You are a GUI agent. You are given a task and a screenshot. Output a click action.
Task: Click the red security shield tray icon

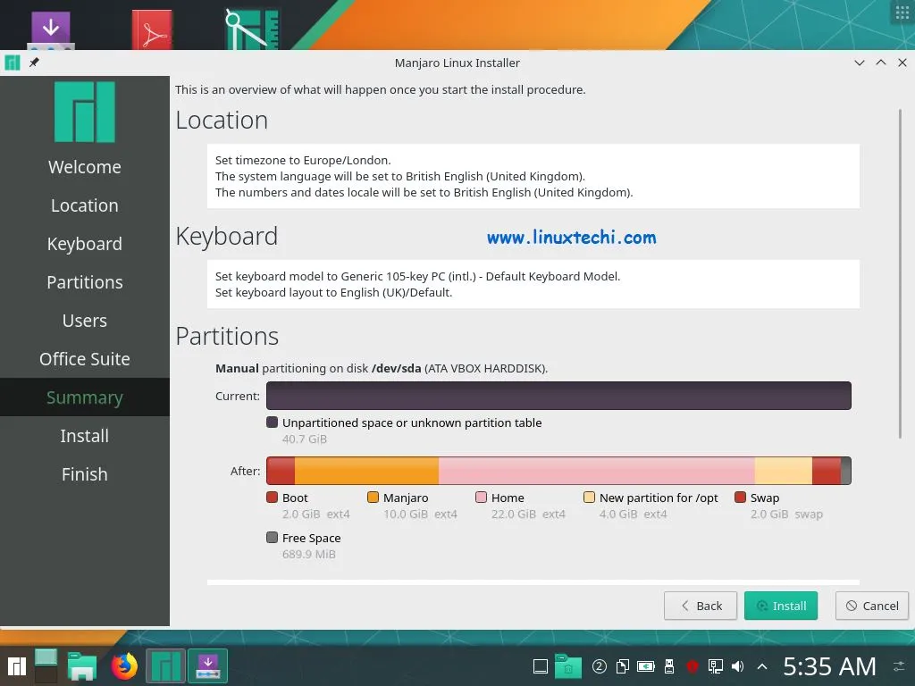point(690,665)
